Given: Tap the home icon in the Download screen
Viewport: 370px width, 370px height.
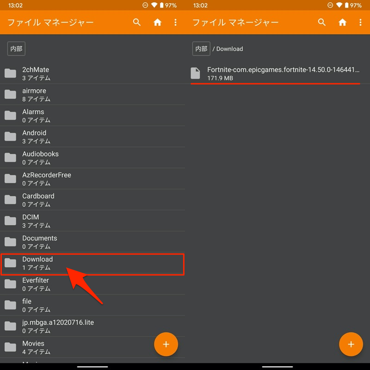Looking at the screenshot, I should pyautogui.click(x=342, y=22).
